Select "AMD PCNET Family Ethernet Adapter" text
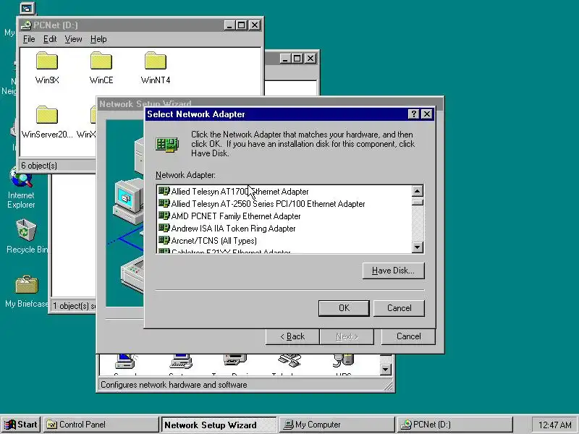The height and width of the screenshot is (434, 579). click(236, 216)
